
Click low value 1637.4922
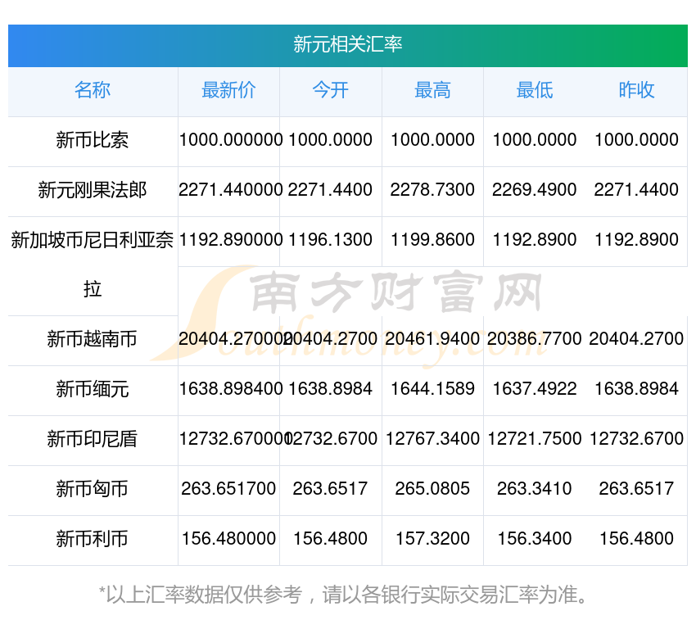535,389
